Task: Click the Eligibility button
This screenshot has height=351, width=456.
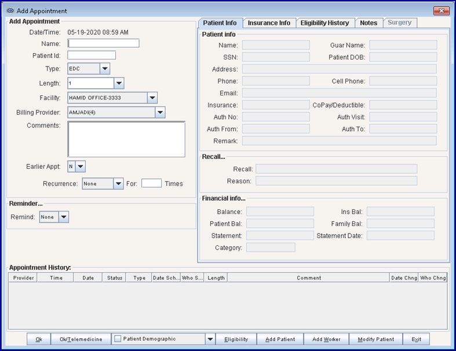Action: pyautogui.click(x=236, y=339)
